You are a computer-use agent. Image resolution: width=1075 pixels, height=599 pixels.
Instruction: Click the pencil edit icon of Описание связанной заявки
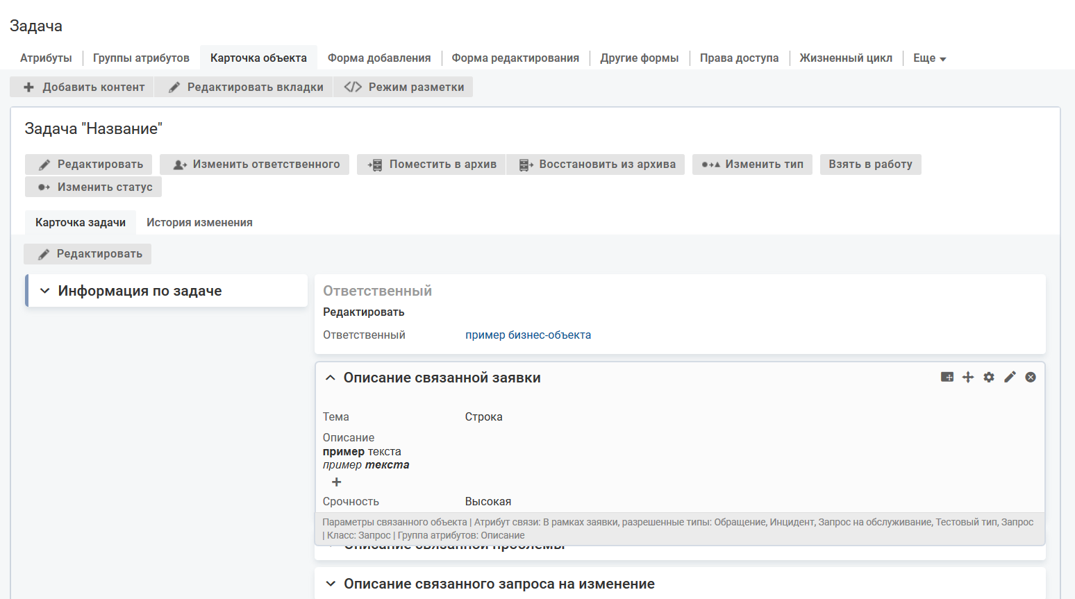click(1010, 377)
